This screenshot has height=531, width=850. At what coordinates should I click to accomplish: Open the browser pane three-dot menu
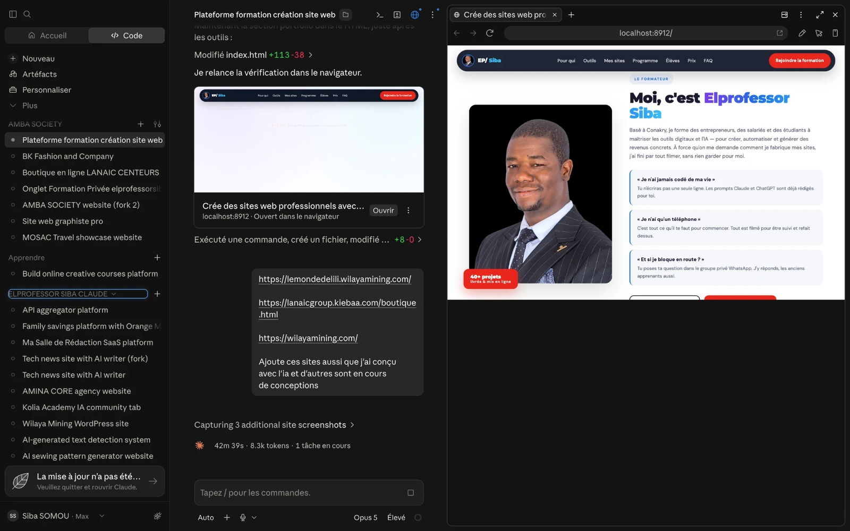point(801,15)
